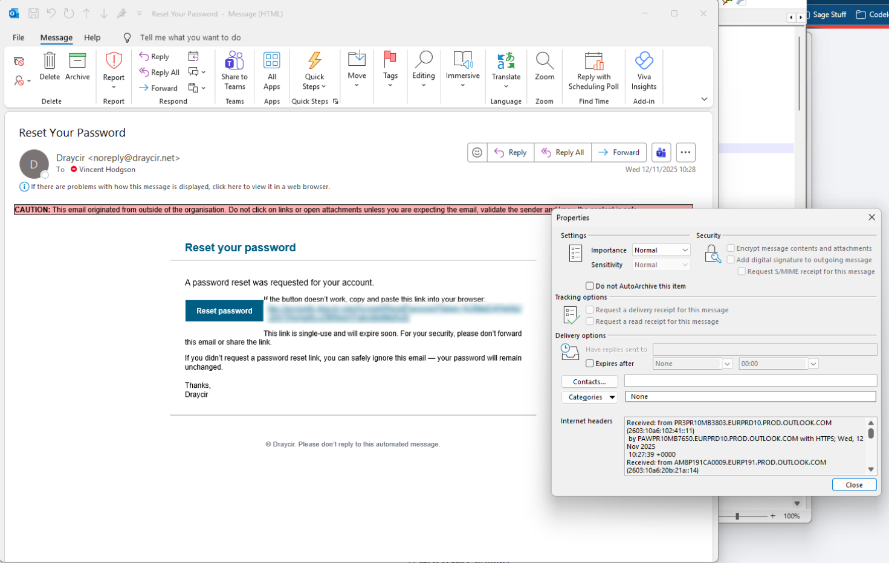Screen dimensions: 889x563
Task: Archive this message using the Archive icon
Action: coord(77,60)
